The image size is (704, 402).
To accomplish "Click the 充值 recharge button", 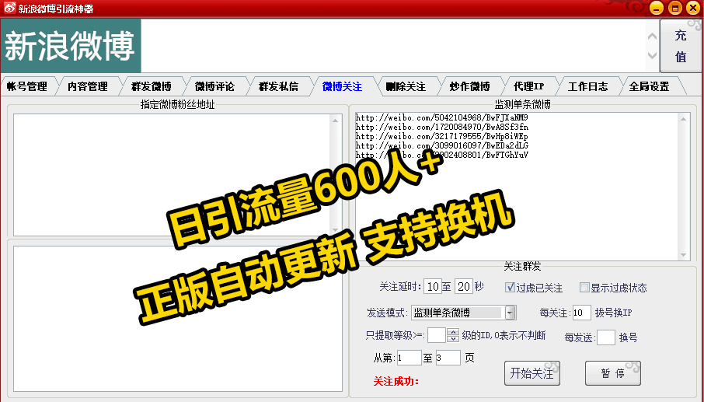I will [681, 46].
